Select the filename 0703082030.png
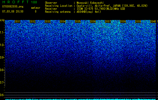 pos(13,6)
